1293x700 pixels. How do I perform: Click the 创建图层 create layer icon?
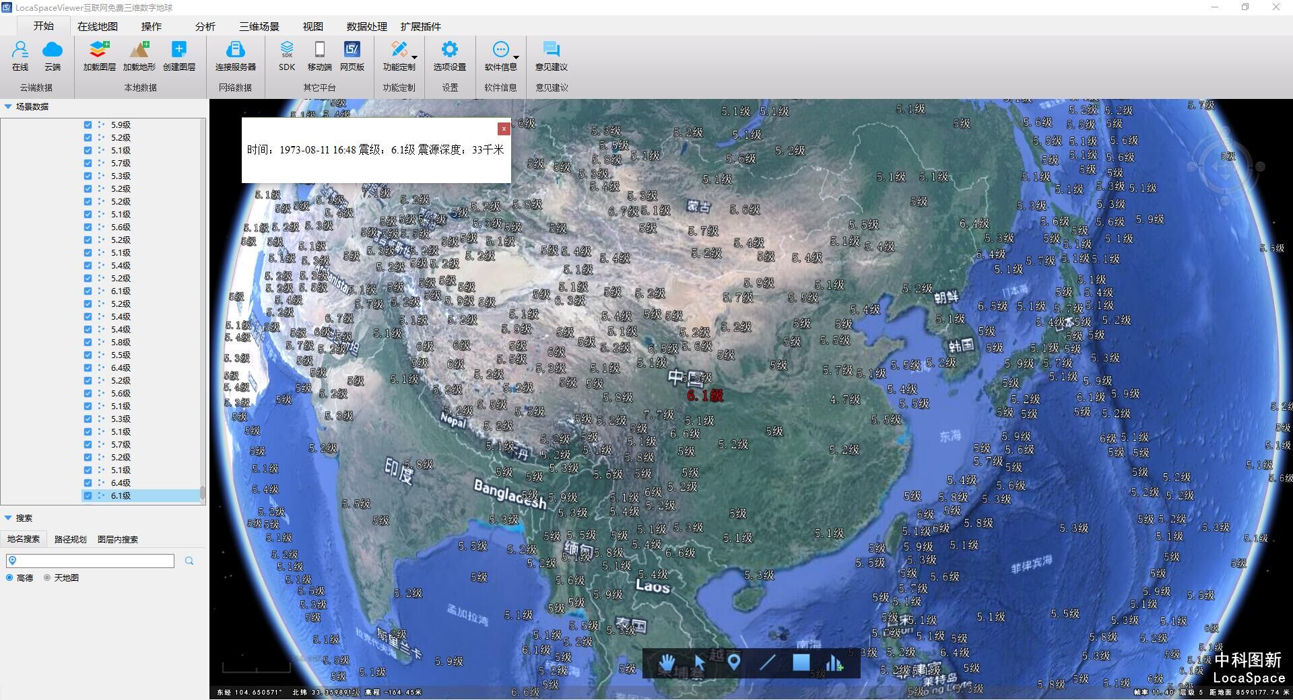click(x=178, y=50)
